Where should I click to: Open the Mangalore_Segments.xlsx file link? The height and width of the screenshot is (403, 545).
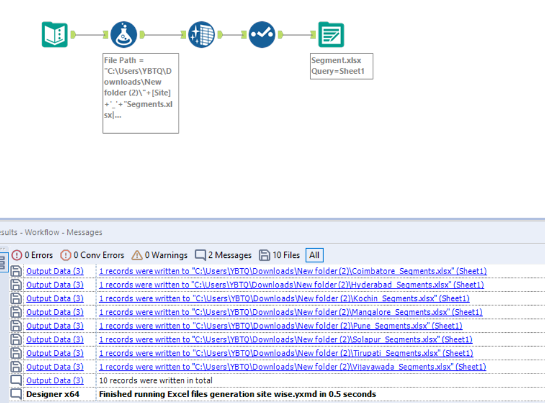point(290,312)
